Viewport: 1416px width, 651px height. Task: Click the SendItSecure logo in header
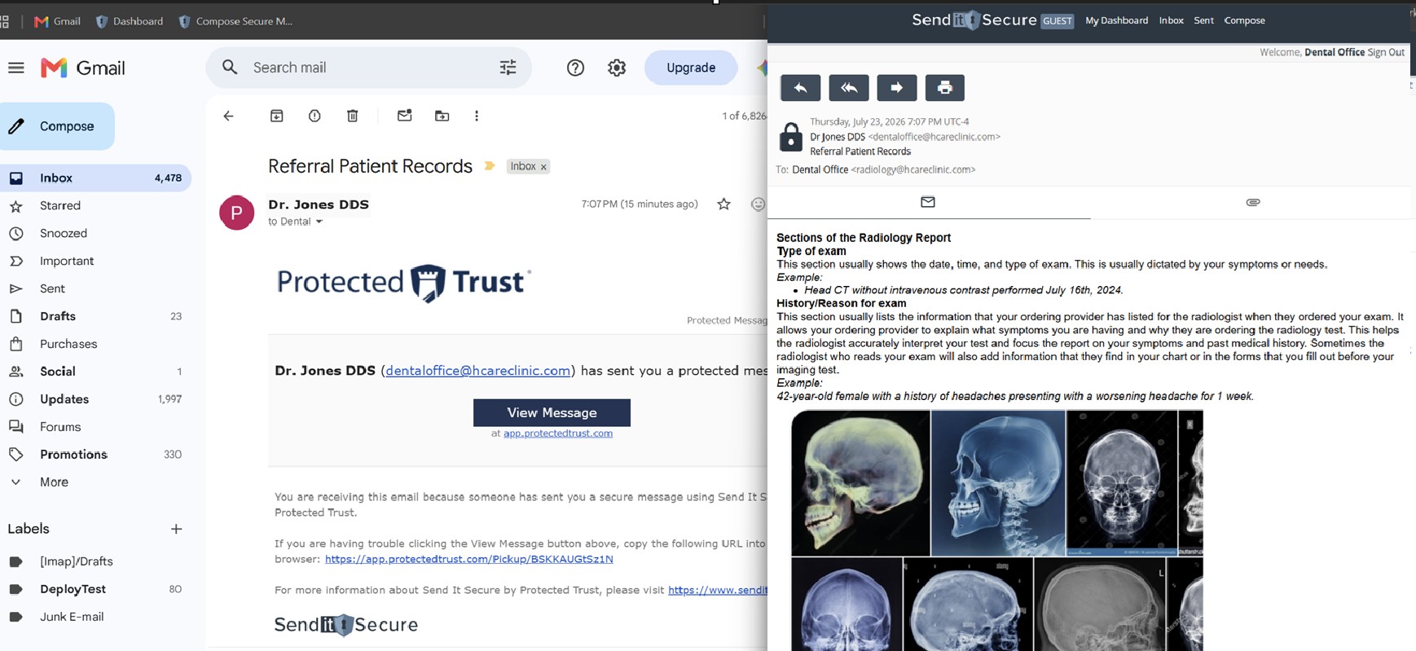tap(974, 20)
